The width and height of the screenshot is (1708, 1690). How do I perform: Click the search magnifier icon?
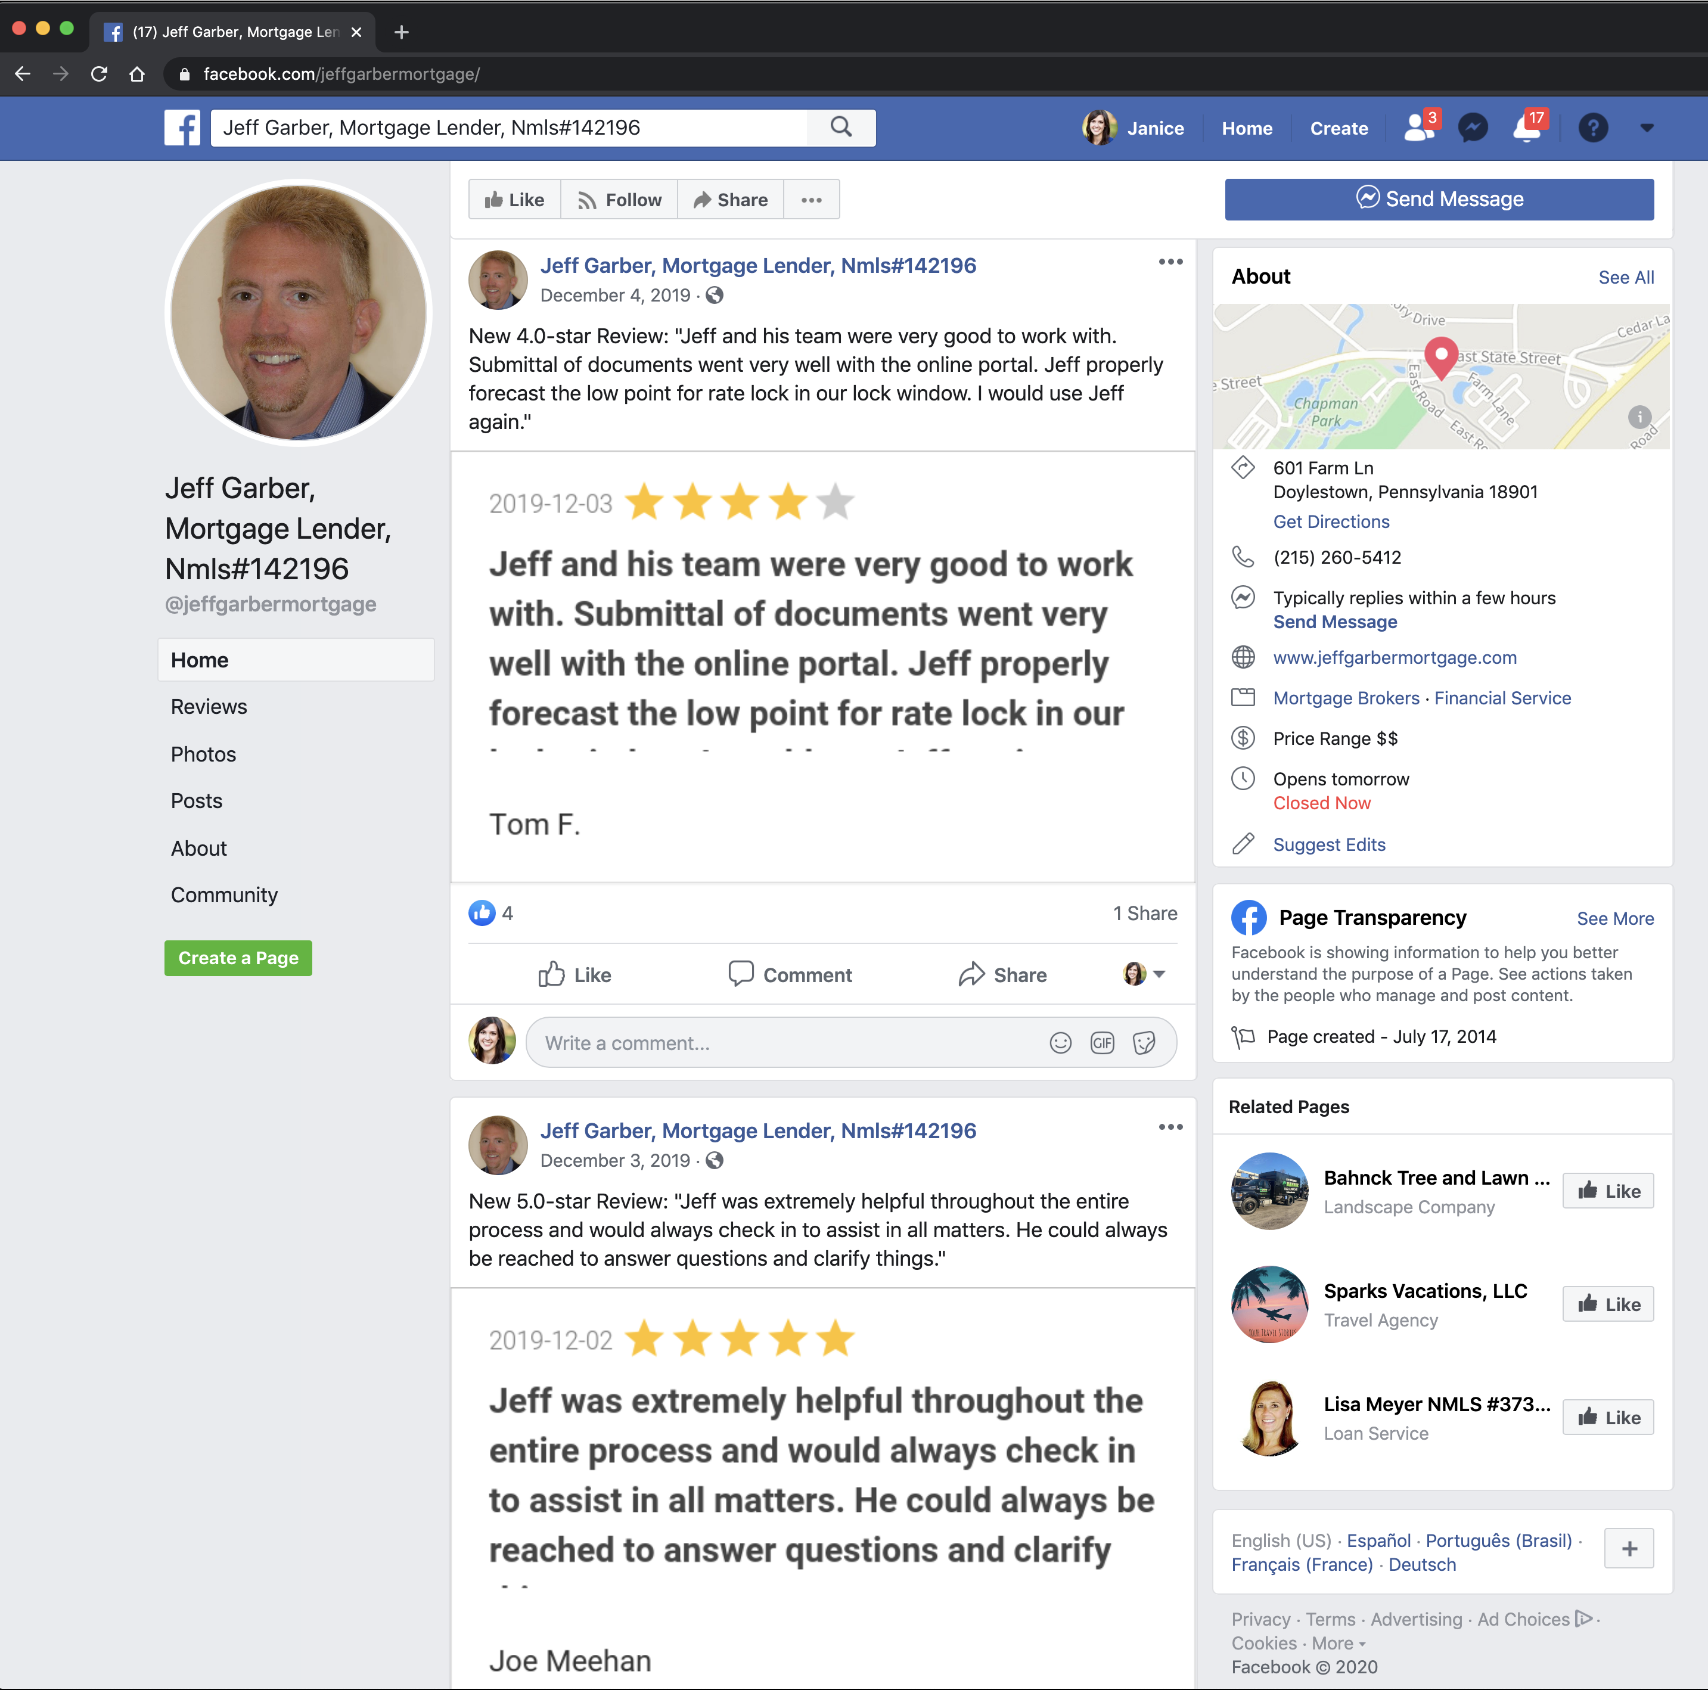[841, 128]
